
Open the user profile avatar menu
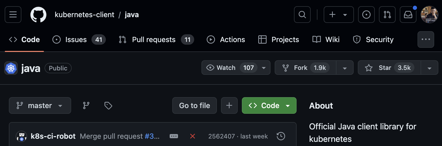(429, 15)
